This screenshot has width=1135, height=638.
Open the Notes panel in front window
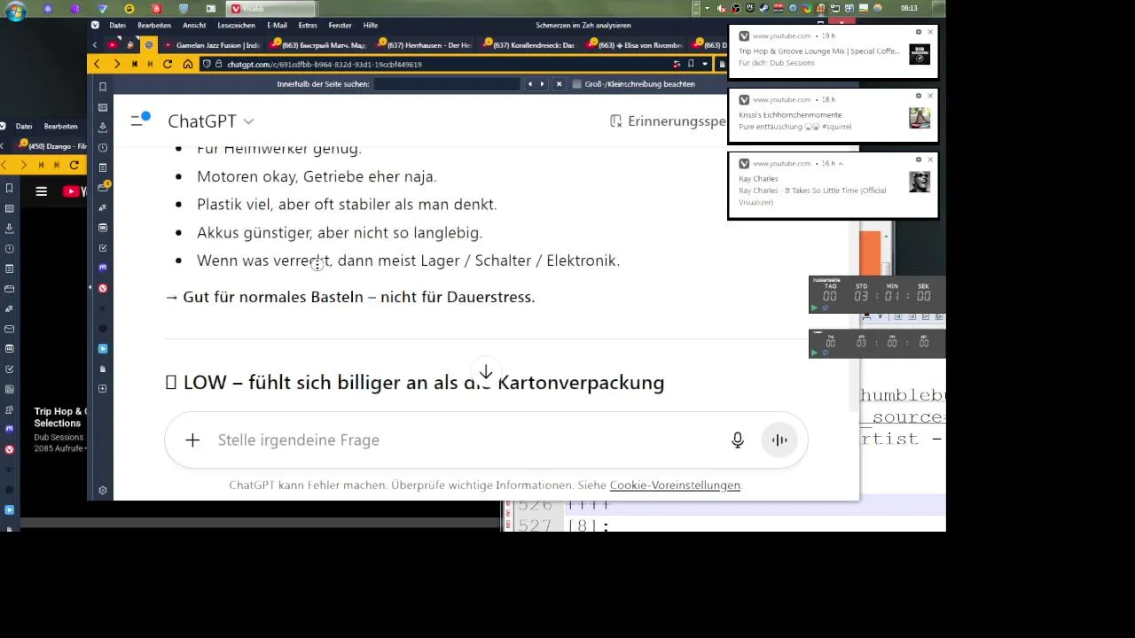(103, 167)
